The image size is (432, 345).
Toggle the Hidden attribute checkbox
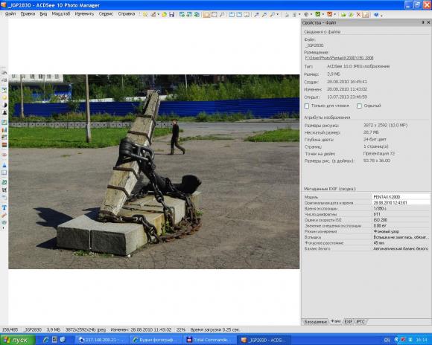coord(359,106)
